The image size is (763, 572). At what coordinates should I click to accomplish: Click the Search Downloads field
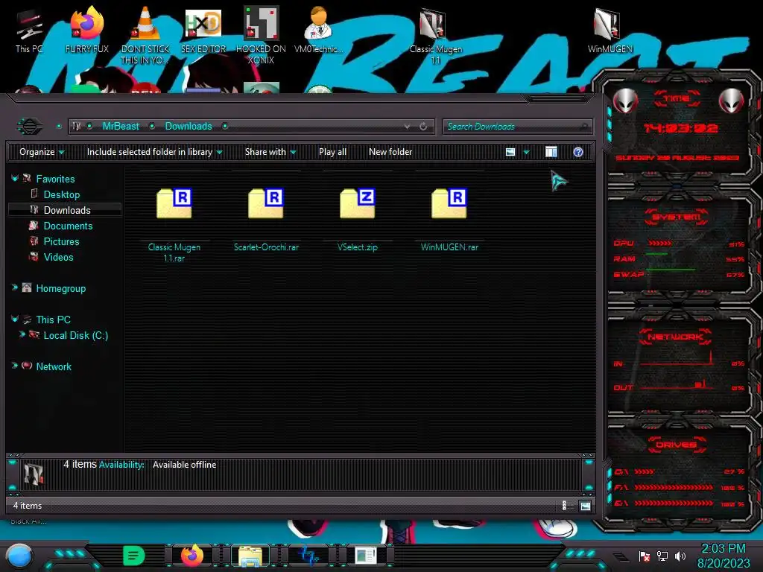tap(517, 127)
